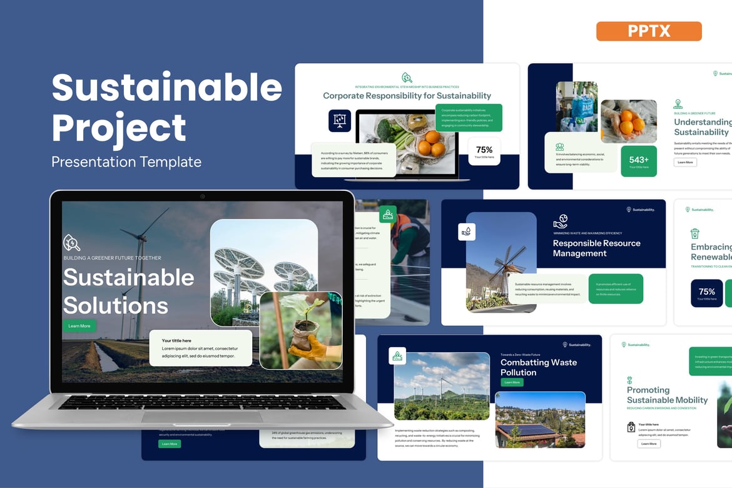Click the green solar panel icon
Viewport: 732px width, 488px height.
(x=388, y=215)
